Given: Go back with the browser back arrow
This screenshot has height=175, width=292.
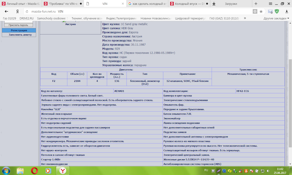Looking at the screenshot, I should (6, 12).
